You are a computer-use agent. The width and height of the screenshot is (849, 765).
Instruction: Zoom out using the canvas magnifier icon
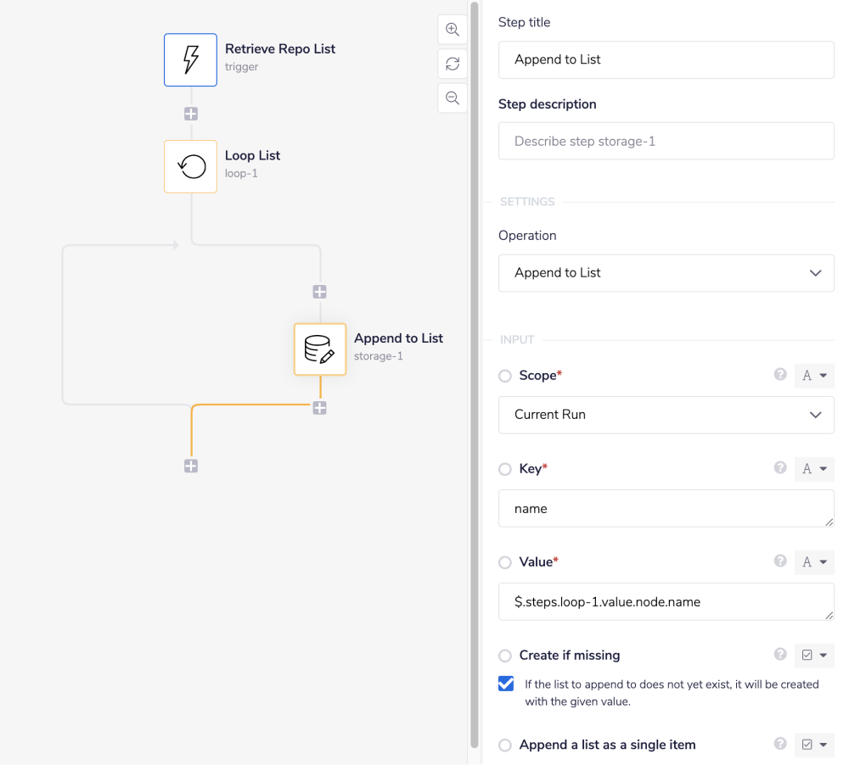pos(452,98)
